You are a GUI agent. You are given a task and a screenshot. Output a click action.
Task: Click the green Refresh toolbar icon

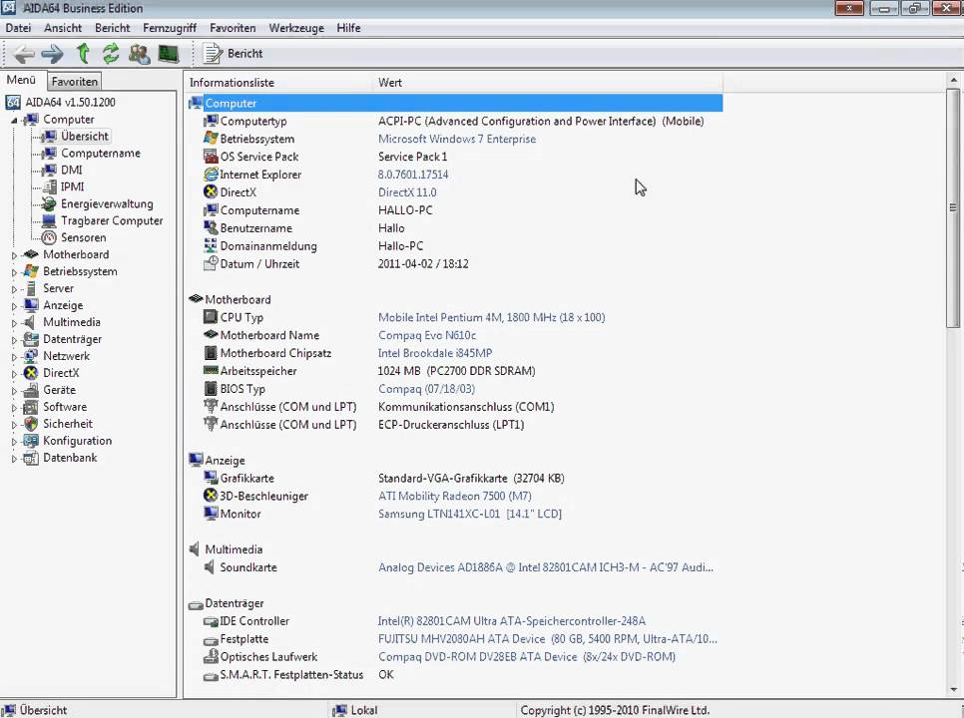pyautogui.click(x=111, y=54)
